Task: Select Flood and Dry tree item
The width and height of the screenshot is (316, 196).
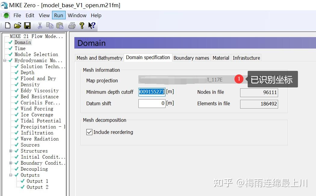Action: [x=38, y=78]
